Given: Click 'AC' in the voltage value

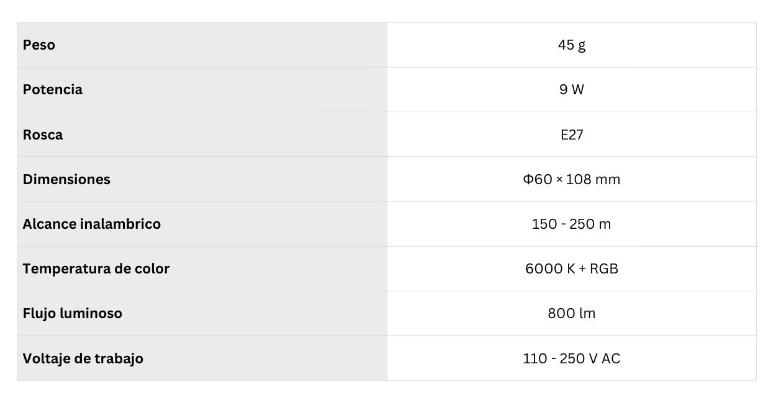Looking at the screenshot, I should 610,358.
